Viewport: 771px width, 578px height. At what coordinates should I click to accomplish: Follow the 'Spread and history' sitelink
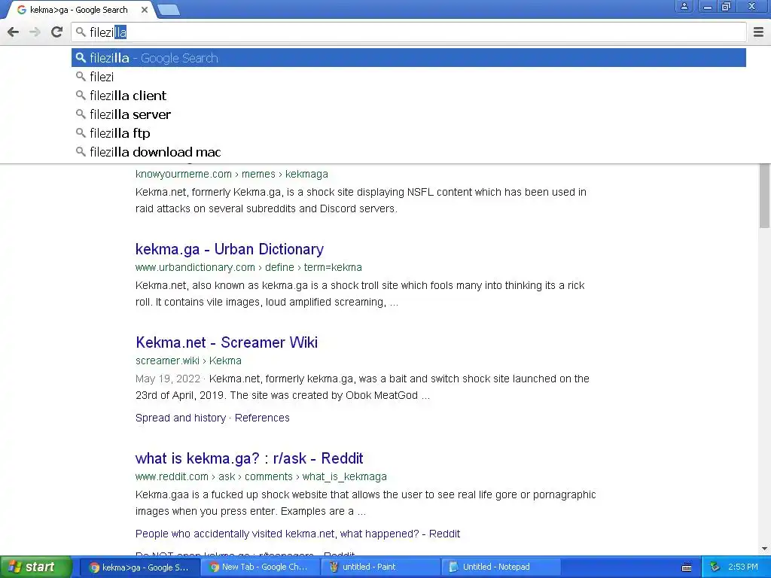coord(181,418)
